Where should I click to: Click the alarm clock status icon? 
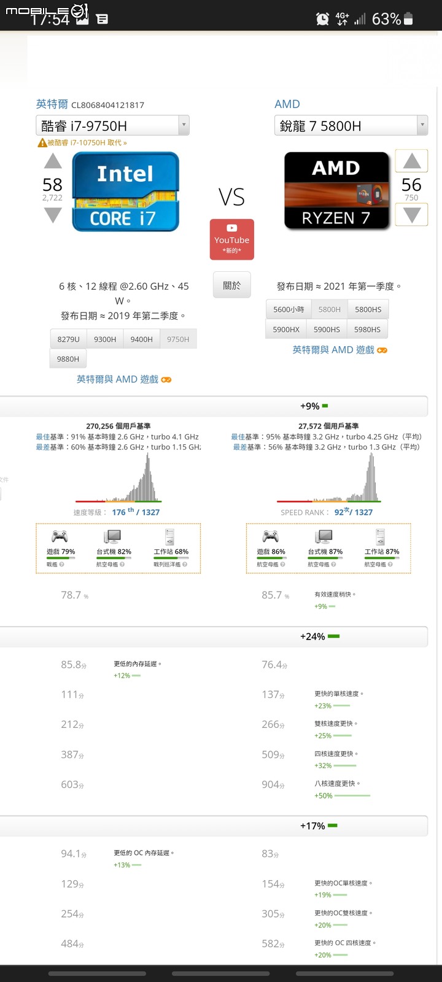coord(322,19)
